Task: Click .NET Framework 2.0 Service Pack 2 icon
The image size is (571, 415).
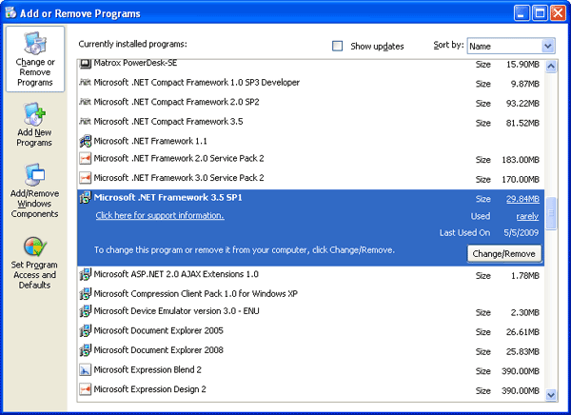Action: pyautogui.click(x=86, y=159)
